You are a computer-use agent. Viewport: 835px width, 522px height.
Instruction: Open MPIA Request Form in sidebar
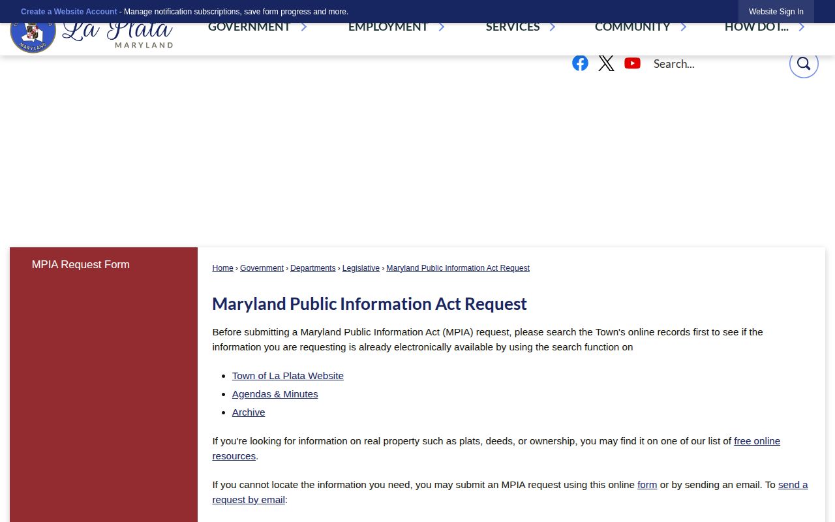pos(81,264)
